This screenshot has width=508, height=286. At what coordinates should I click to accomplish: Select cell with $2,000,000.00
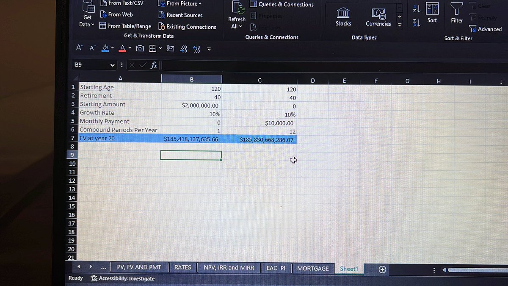191,105
